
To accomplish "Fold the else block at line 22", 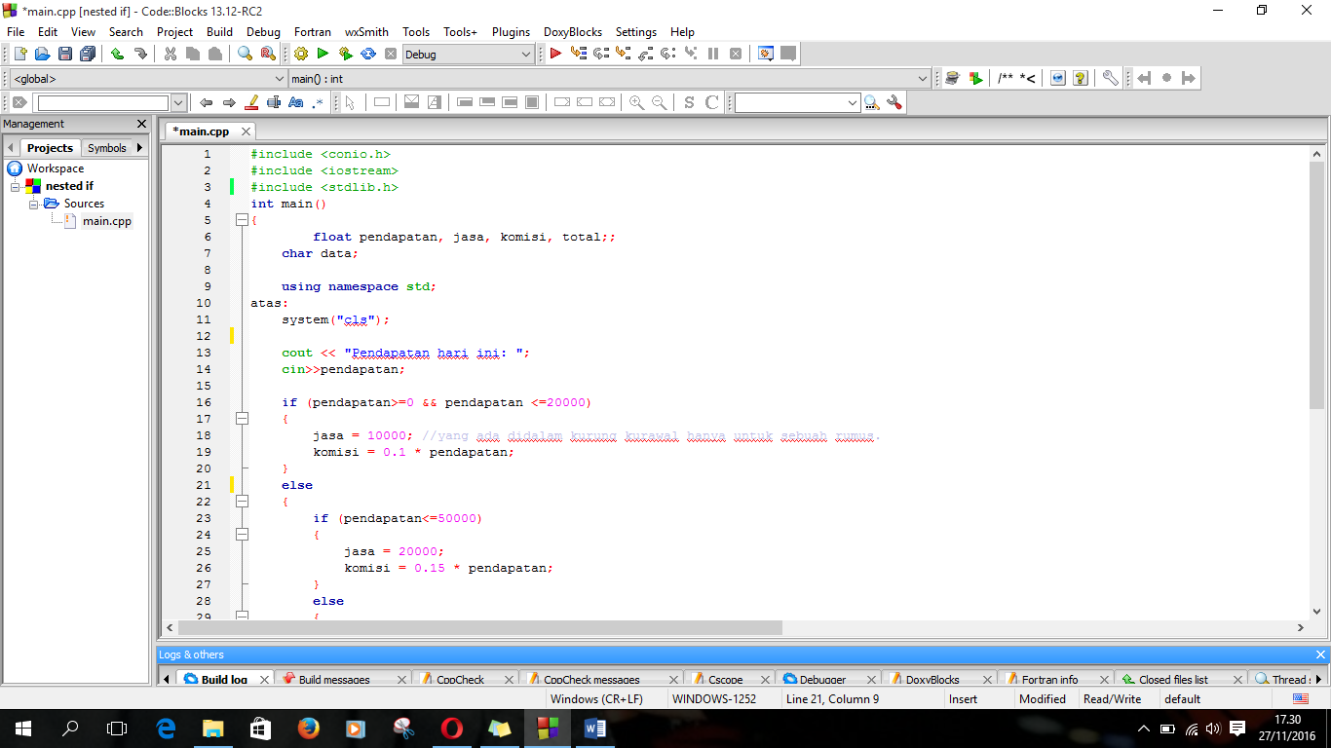I will (x=242, y=502).
